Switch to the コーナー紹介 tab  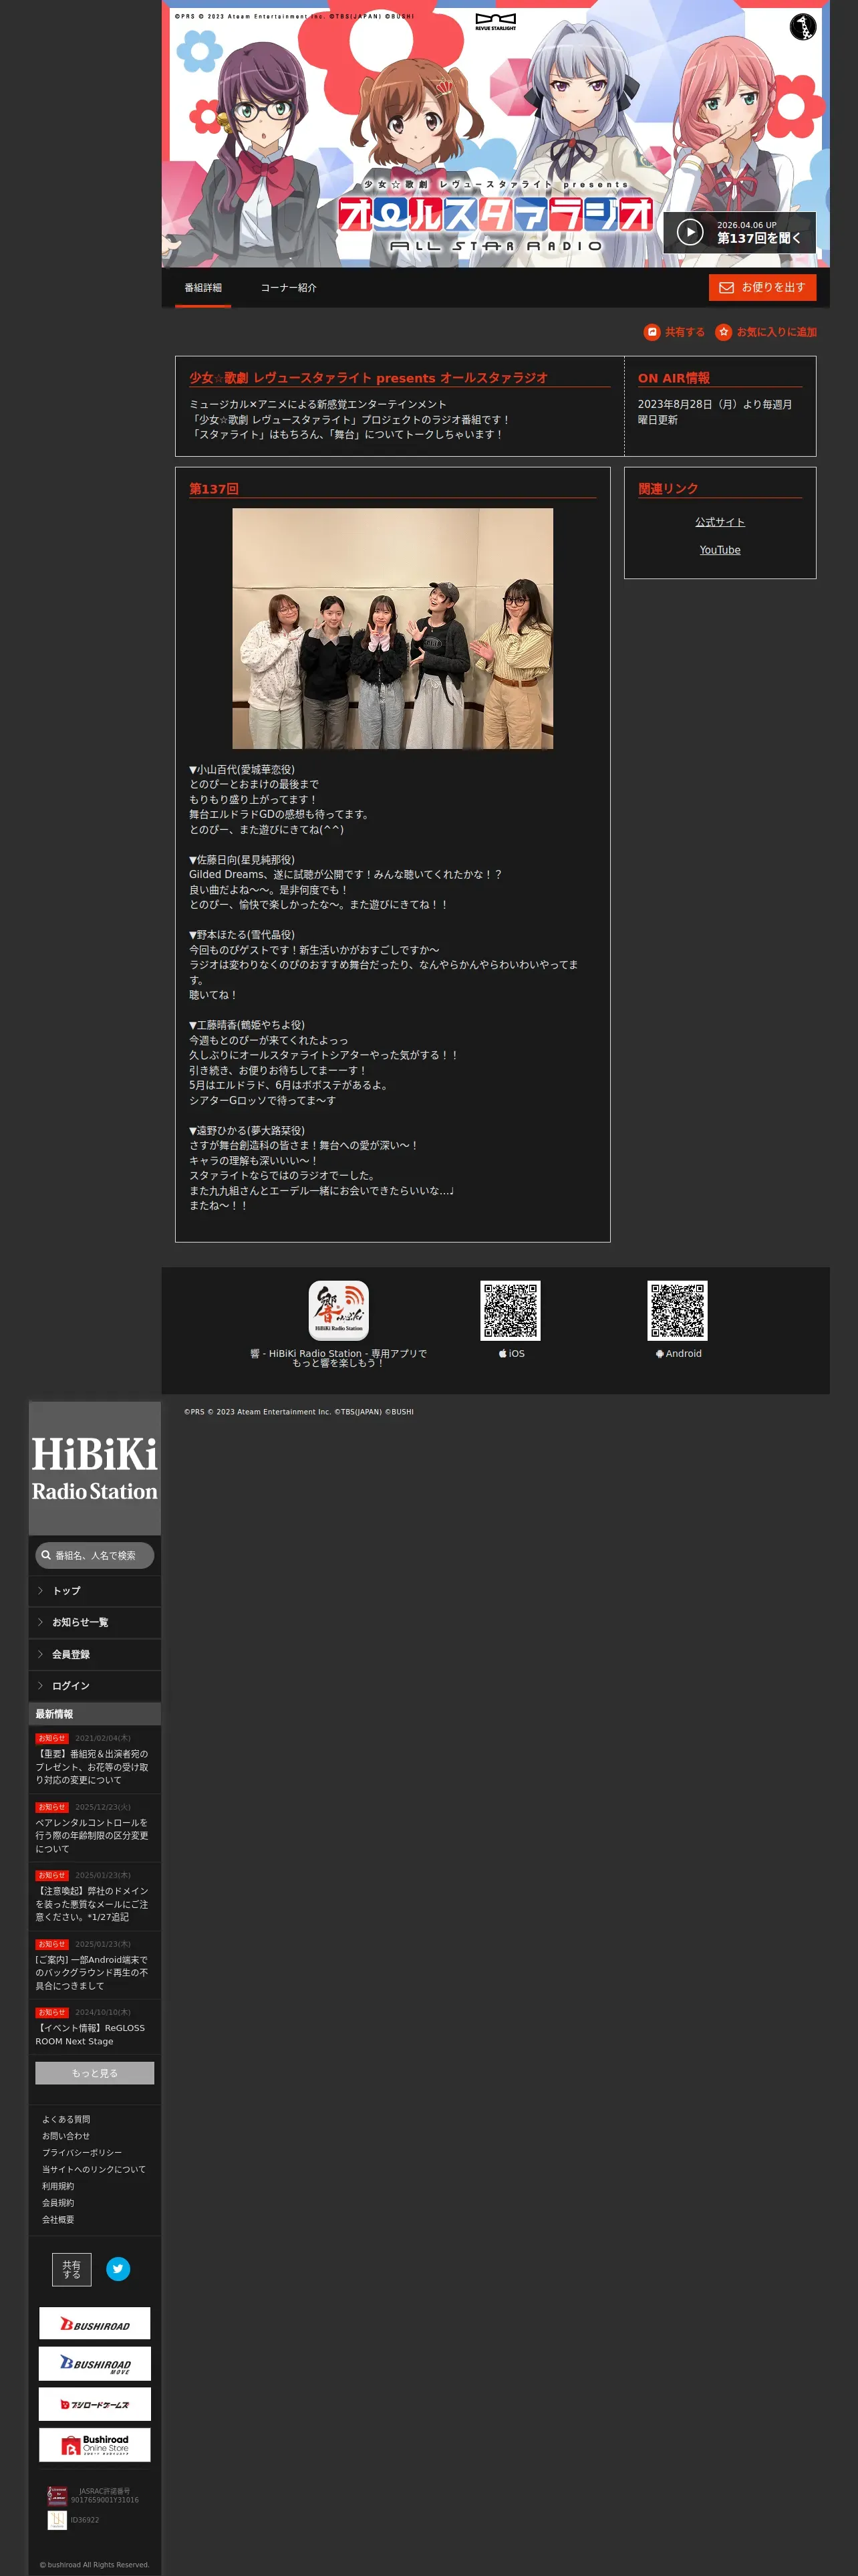click(289, 288)
